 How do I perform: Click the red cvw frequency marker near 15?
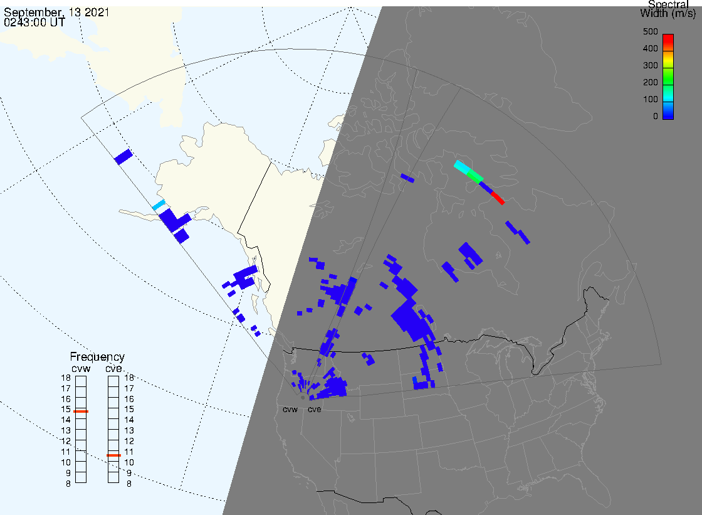[81, 411]
